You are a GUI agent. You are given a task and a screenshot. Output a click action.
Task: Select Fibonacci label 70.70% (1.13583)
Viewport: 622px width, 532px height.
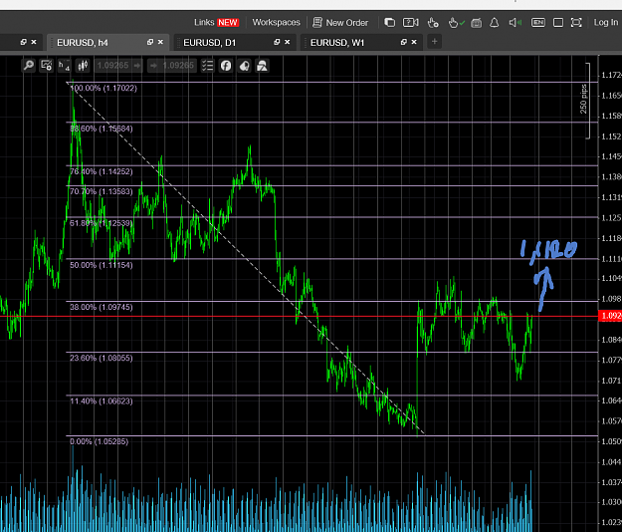pyautogui.click(x=102, y=191)
